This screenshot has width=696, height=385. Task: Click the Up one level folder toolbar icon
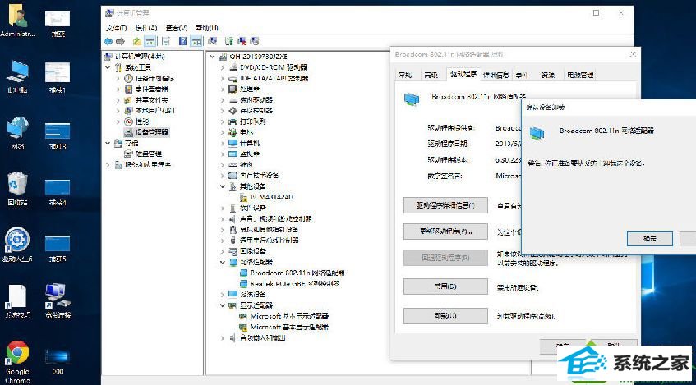click(x=137, y=41)
